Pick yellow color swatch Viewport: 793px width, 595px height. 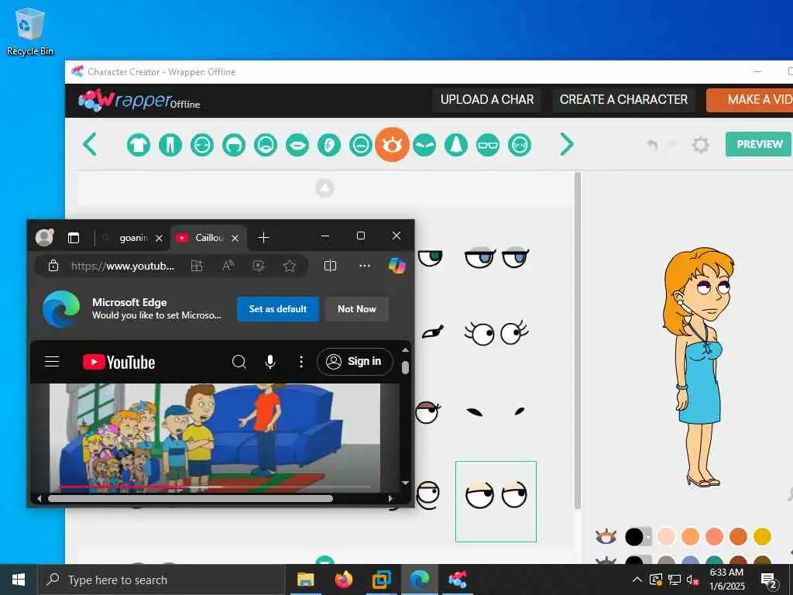[762, 536]
